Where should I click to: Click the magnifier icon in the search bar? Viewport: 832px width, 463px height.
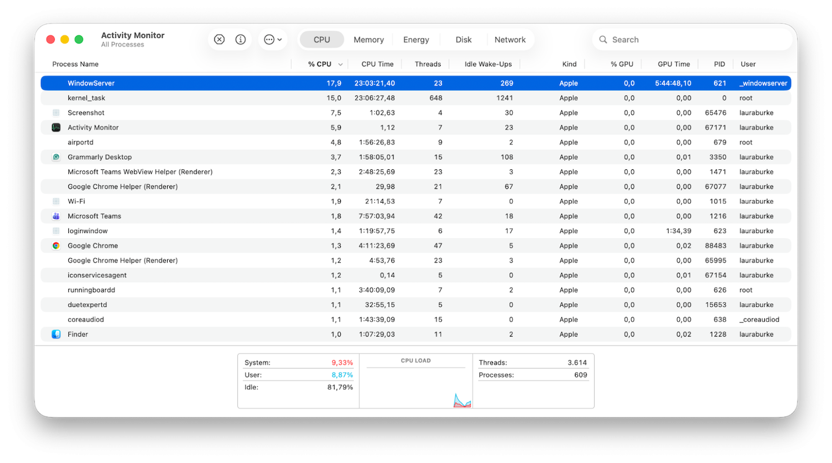coord(603,39)
